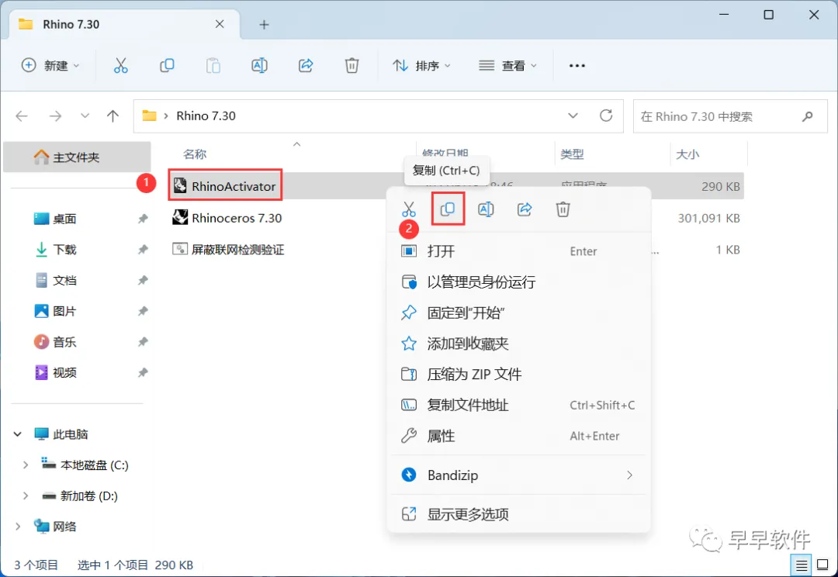The image size is (838, 577).
Task: Open 音乐 in the sidebar
Action: [64, 342]
